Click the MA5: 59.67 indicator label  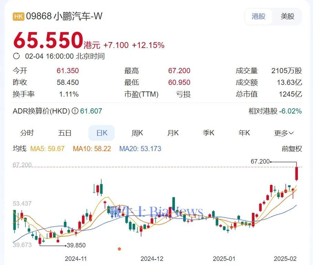[x=47, y=149]
